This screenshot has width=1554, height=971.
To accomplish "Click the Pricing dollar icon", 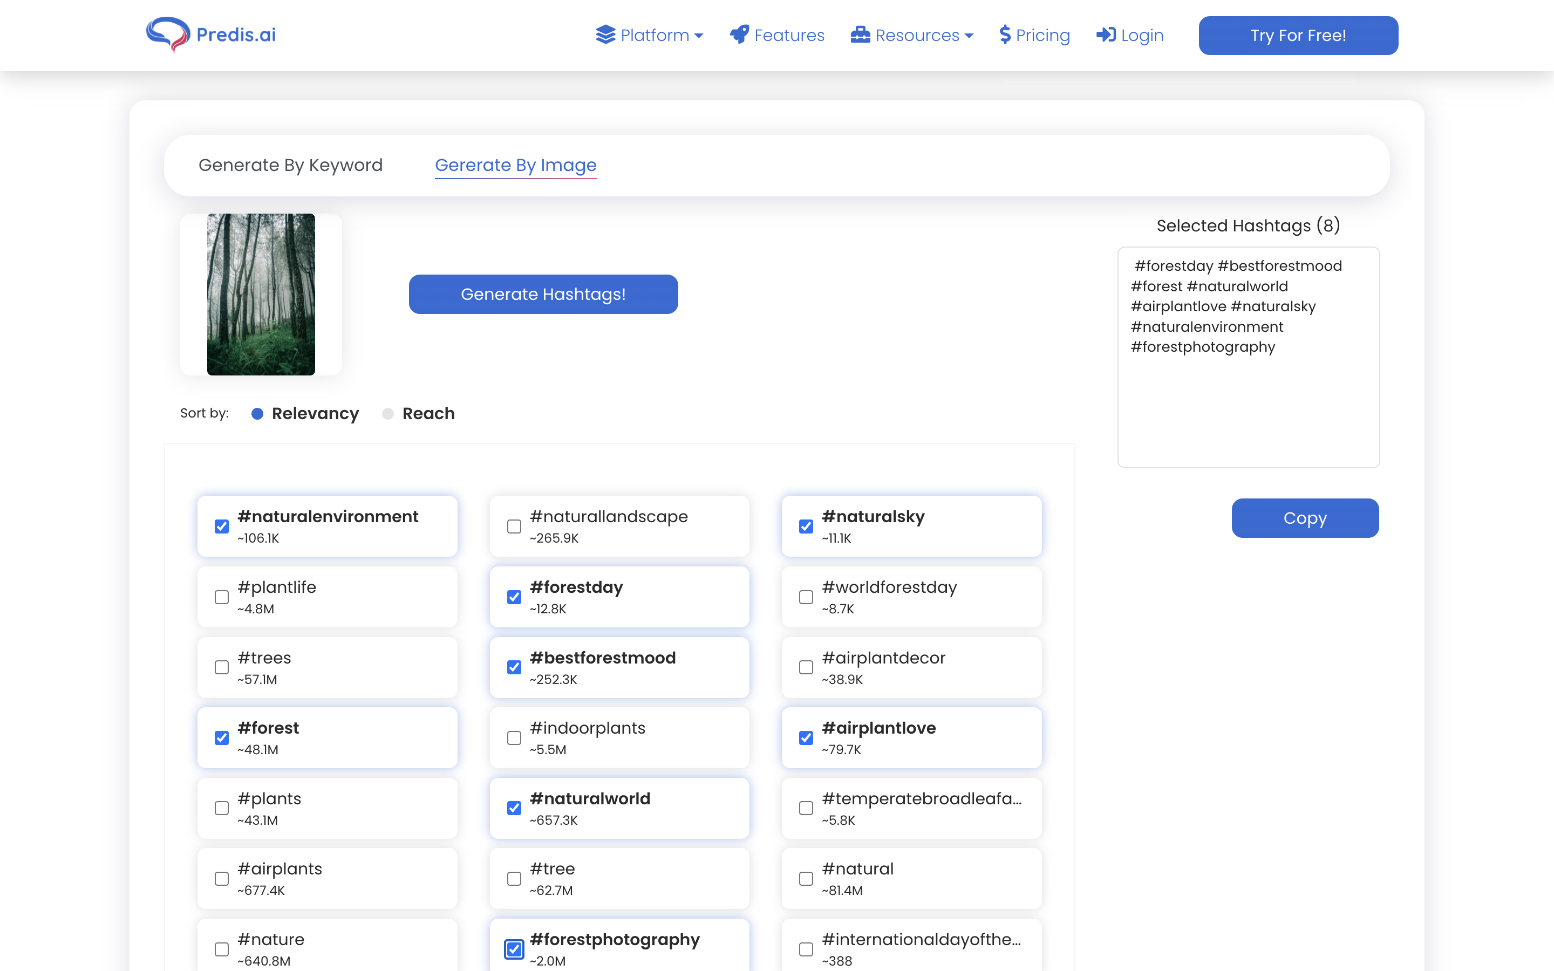I will click(1005, 35).
